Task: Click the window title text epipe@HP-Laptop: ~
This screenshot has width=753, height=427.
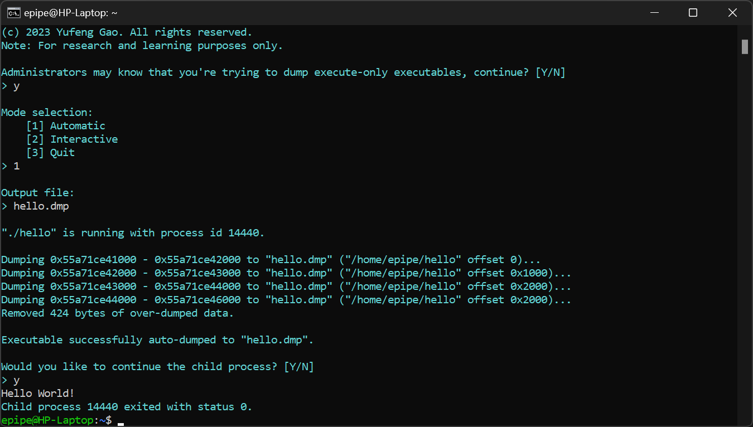Action: 71,13
